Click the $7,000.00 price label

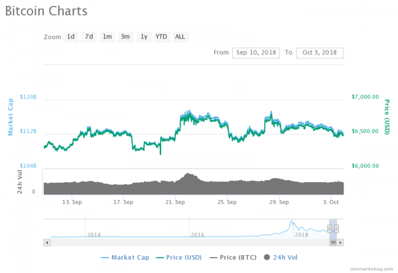pos(365,97)
